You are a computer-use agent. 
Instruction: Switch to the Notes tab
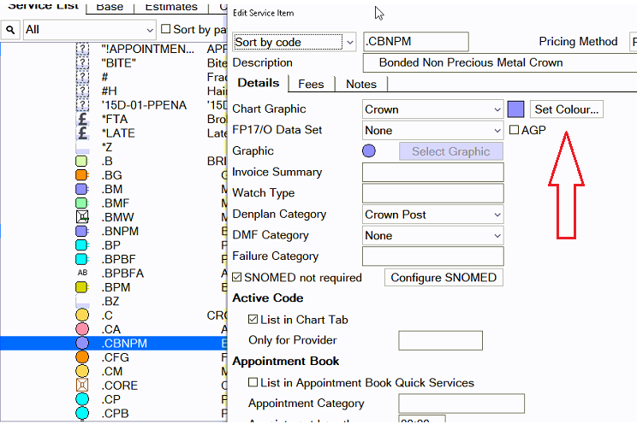(x=361, y=84)
